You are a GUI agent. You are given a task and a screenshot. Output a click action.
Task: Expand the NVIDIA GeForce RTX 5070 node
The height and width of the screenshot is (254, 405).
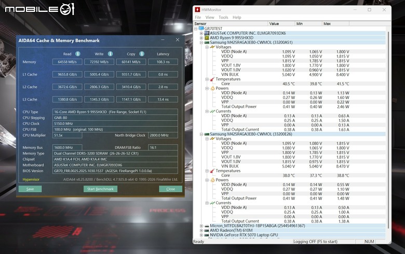pos(201,235)
